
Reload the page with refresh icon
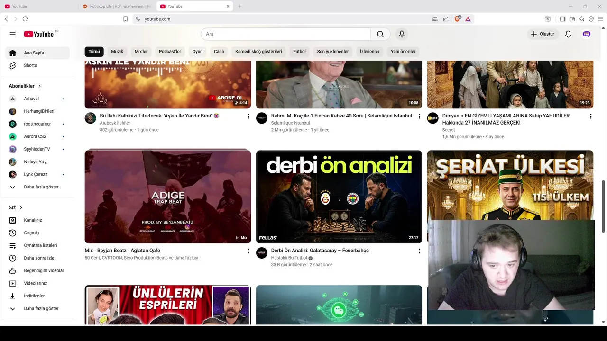[x=25, y=19]
